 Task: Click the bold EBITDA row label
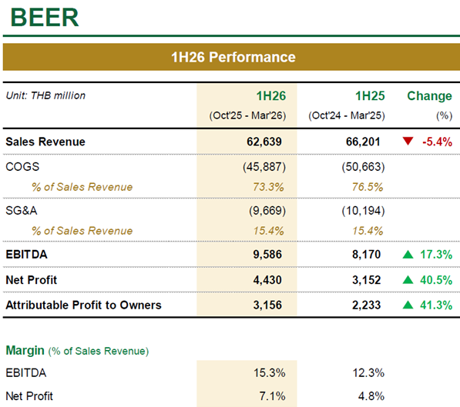26,255
